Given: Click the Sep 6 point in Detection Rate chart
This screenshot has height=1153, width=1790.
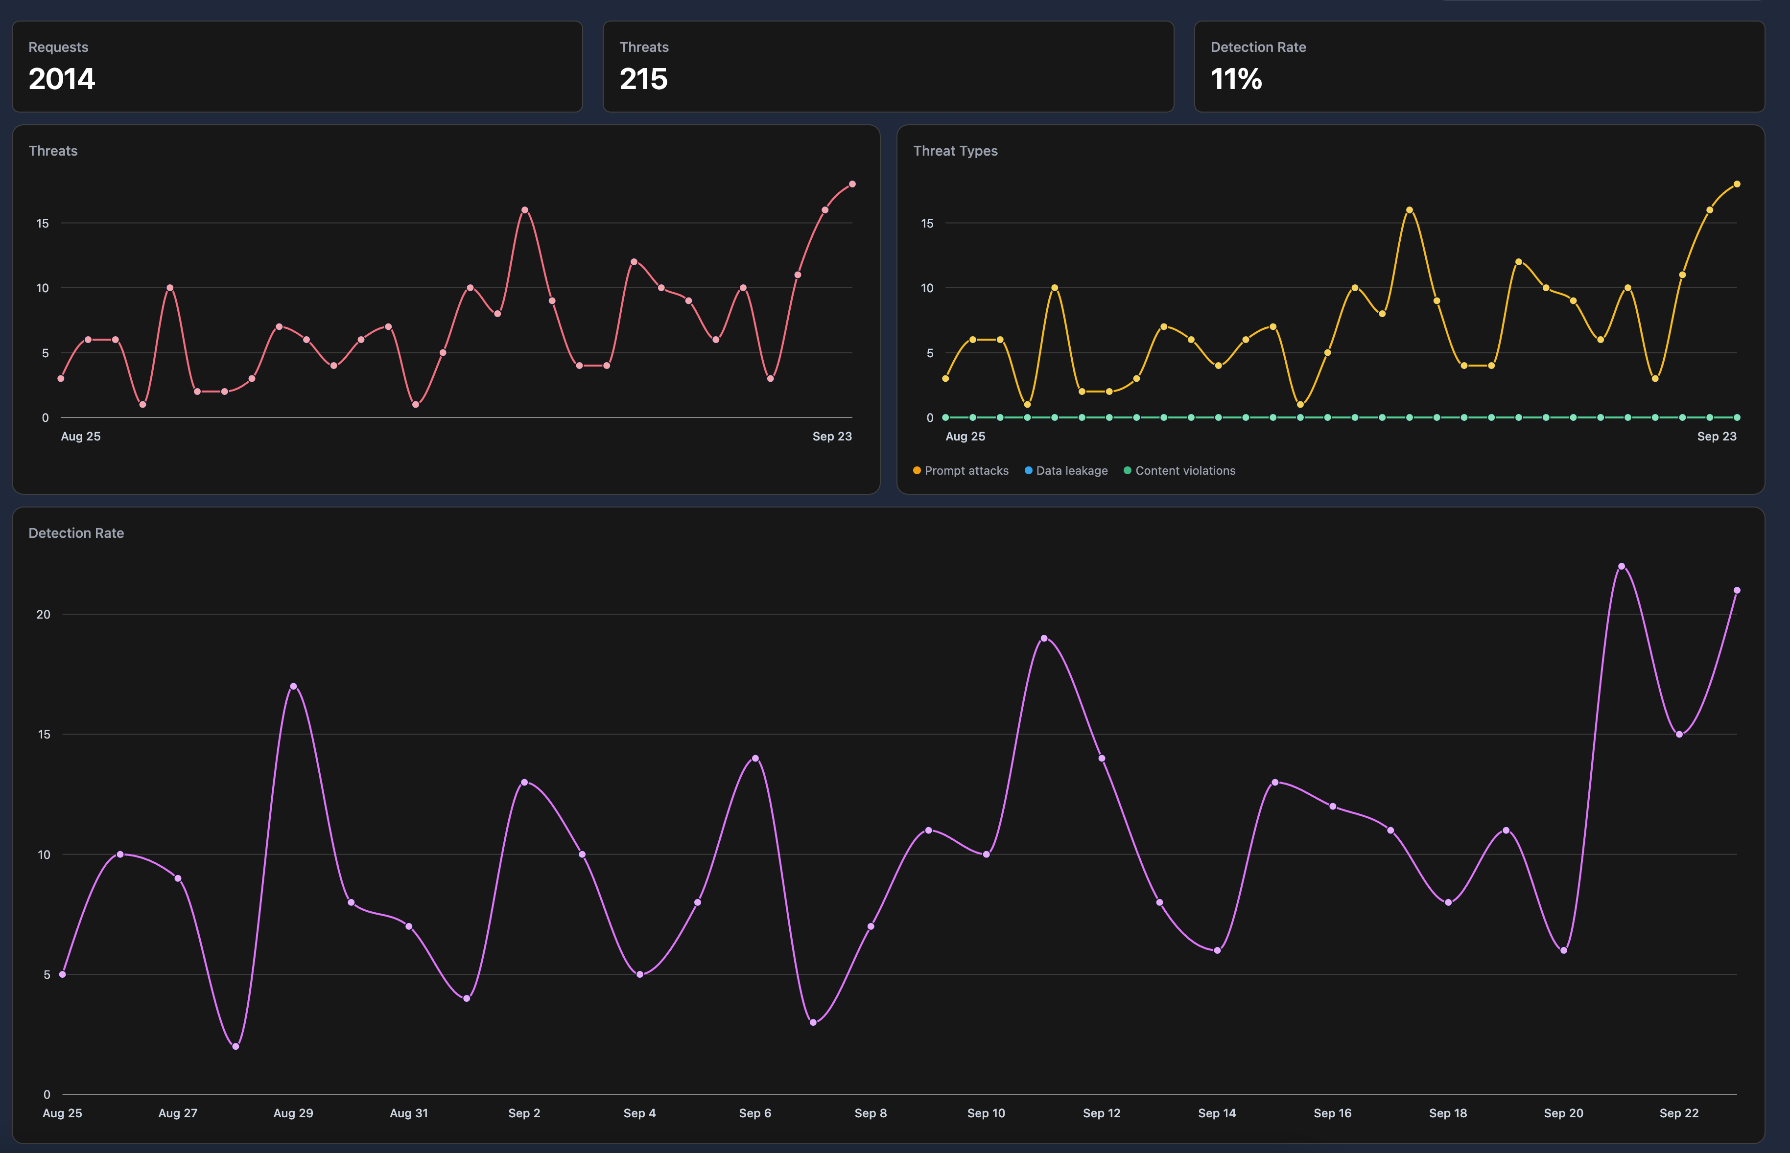Looking at the screenshot, I should (755, 759).
